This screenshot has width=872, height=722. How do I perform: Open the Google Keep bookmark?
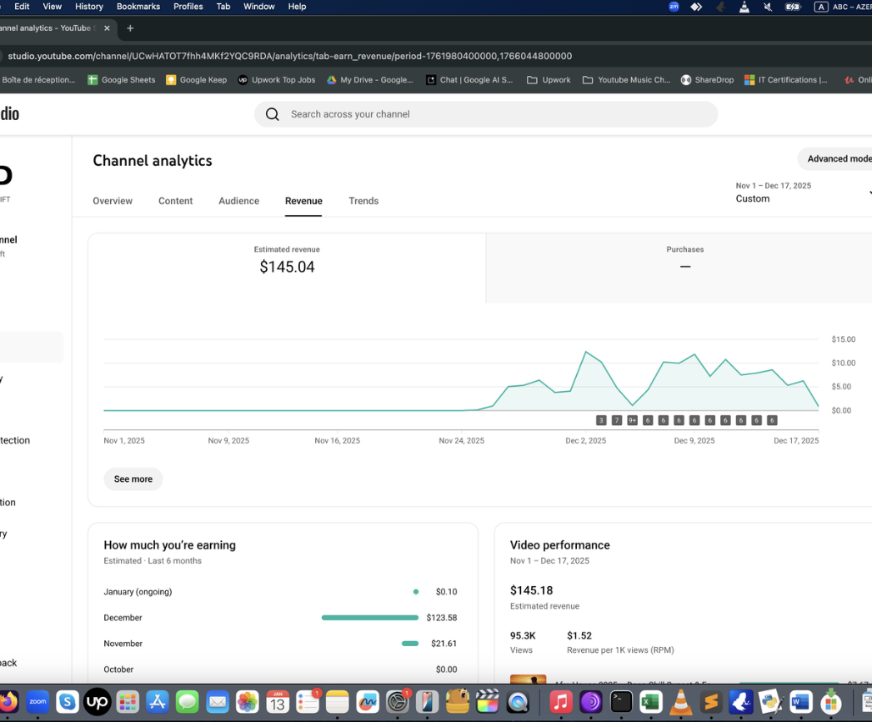pyautogui.click(x=196, y=80)
